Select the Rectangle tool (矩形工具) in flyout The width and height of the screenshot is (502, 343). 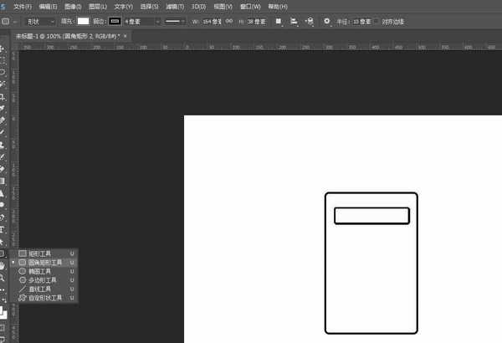click(x=39, y=253)
